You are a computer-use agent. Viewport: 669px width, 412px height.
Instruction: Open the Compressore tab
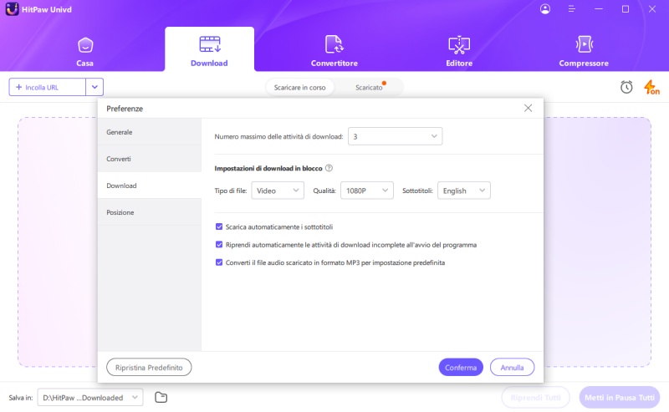tap(584, 52)
